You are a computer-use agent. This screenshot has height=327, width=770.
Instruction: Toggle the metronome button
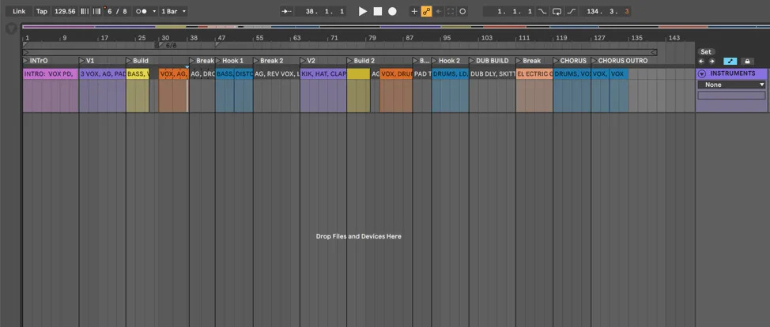click(142, 11)
